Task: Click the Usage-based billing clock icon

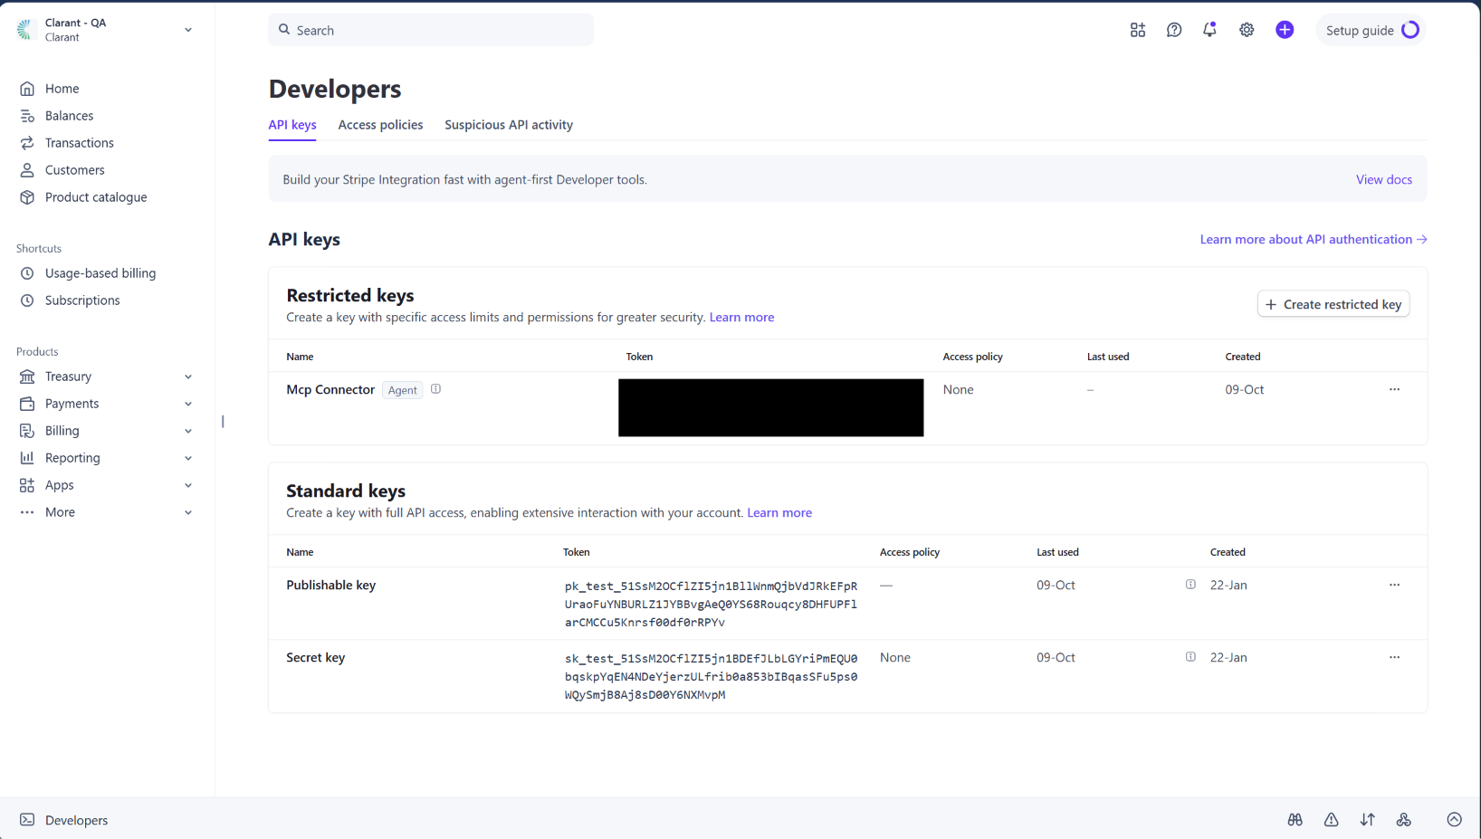Action: [27, 273]
